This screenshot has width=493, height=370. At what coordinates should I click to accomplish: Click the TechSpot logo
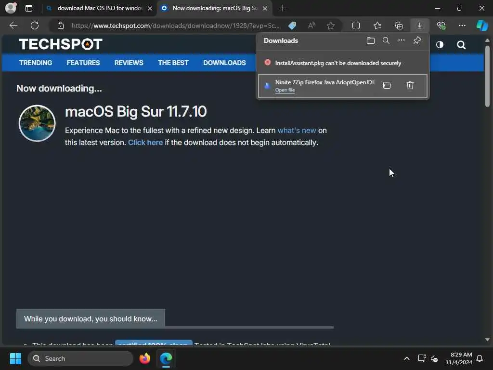coord(61,44)
